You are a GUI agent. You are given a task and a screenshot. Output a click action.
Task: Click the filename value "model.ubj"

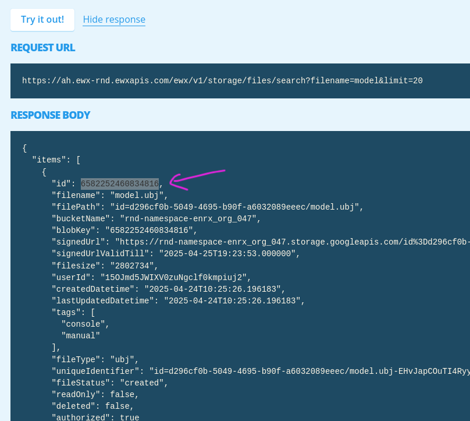click(138, 195)
